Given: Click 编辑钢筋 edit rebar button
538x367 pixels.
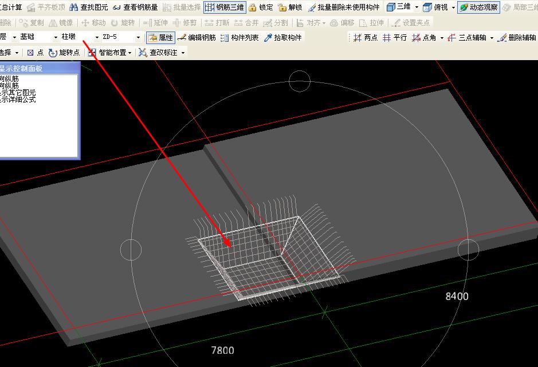Looking at the screenshot, I should pos(197,37).
